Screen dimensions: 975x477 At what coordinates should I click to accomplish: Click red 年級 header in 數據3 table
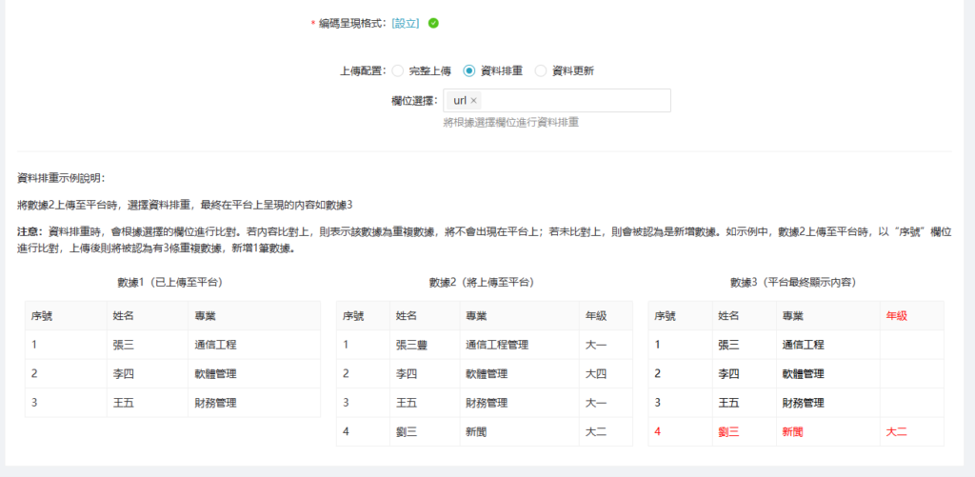tap(896, 316)
